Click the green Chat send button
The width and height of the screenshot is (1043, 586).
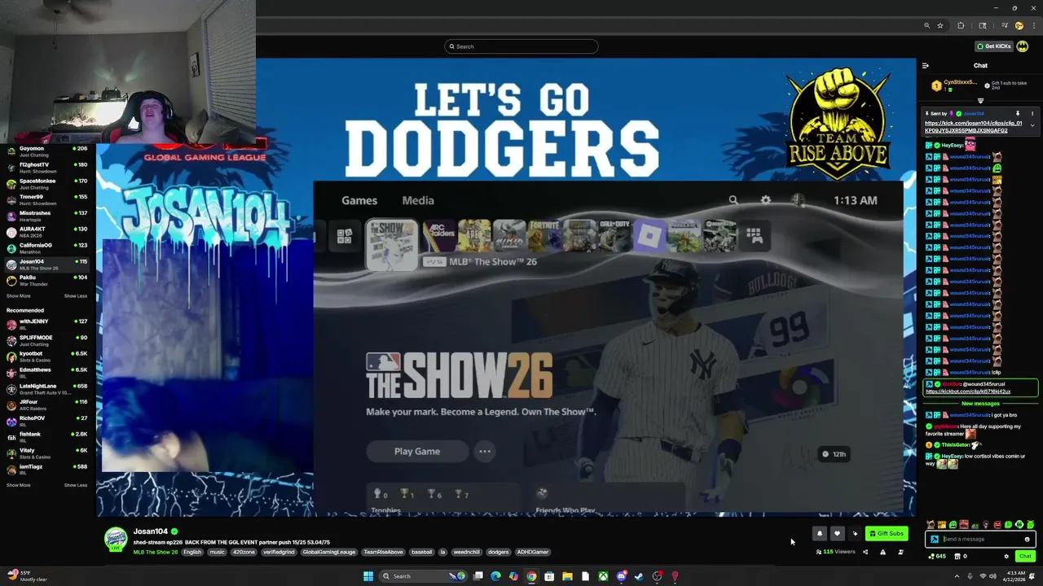pos(1025,557)
